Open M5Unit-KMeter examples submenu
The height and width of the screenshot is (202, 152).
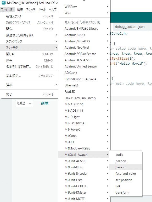[84, 193]
